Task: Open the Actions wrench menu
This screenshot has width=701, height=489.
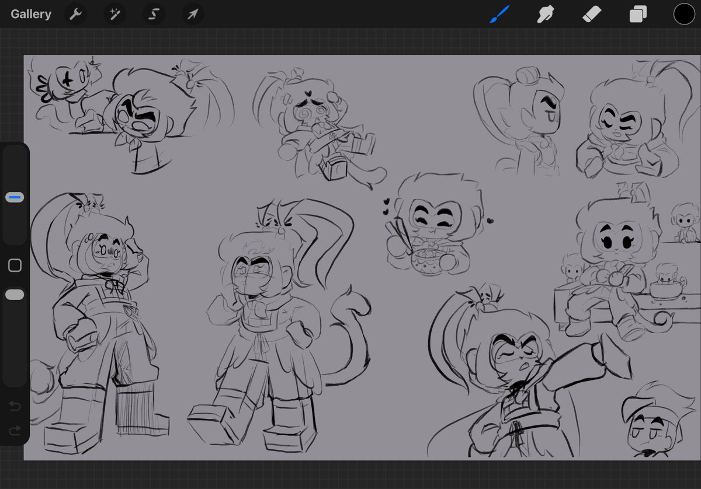Action: point(75,15)
